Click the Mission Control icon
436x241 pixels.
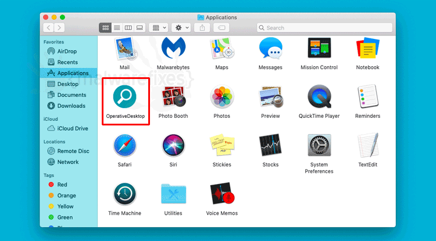click(x=319, y=48)
